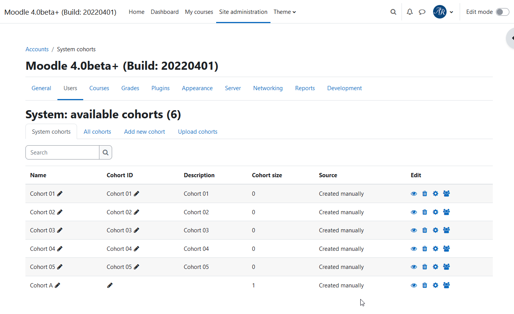The image size is (514, 314).
Task: Delete Cohort 05 using trash icon
Action: coord(425,267)
